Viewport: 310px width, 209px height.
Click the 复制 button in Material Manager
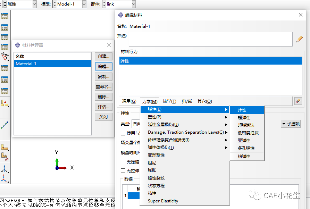(x=103, y=76)
